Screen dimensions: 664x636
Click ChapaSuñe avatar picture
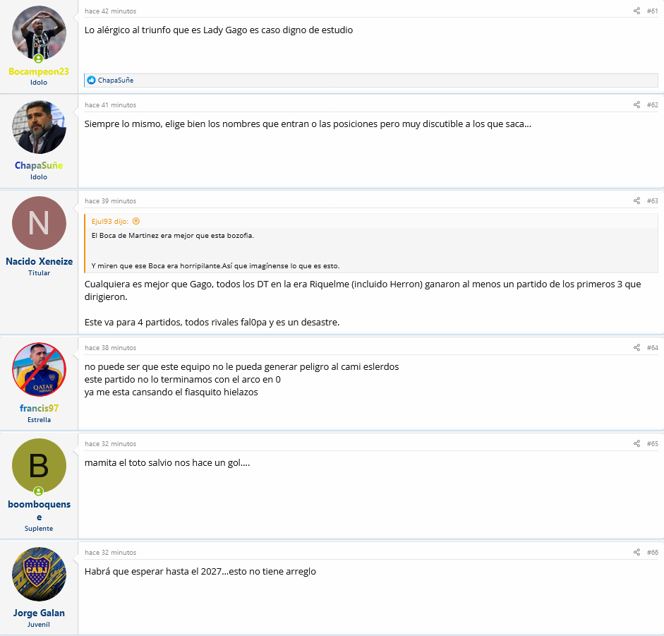tap(39, 127)
